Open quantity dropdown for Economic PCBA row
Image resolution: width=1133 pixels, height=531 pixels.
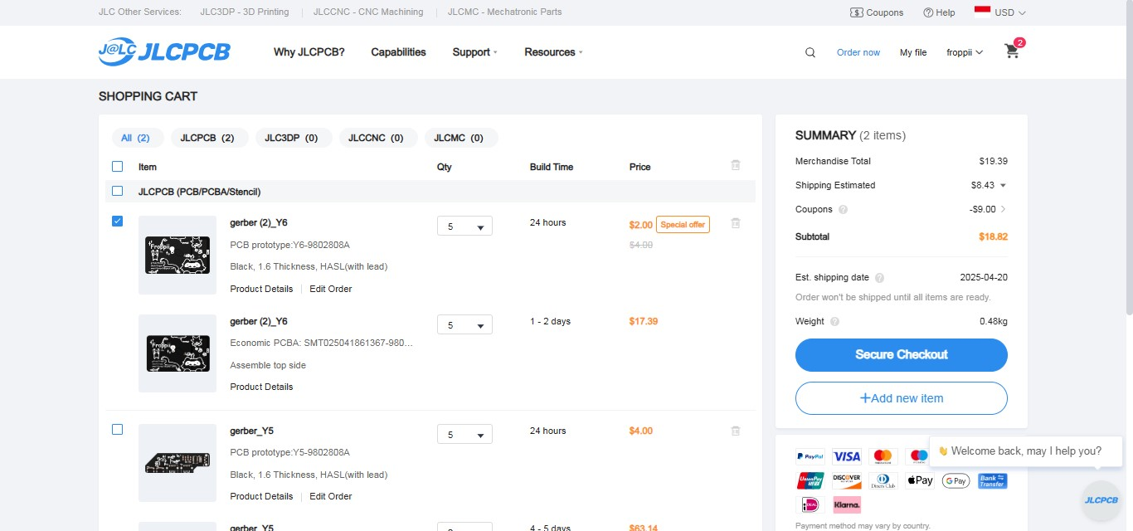[x=464, y=325]
